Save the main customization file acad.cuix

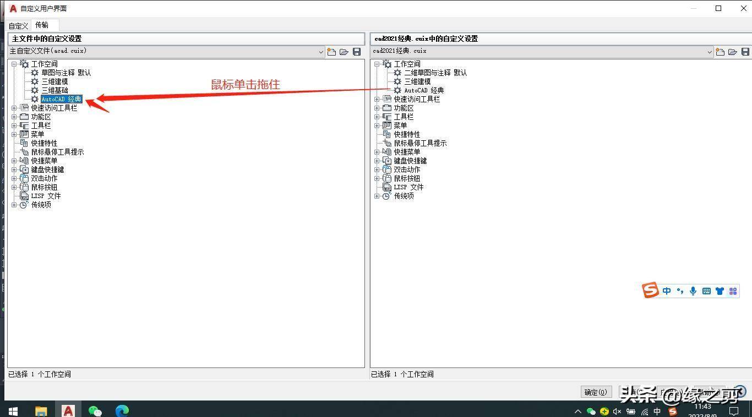point(357,52)
